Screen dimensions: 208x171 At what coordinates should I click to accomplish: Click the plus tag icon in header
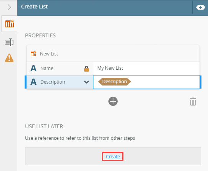click(x=200, y=7)
